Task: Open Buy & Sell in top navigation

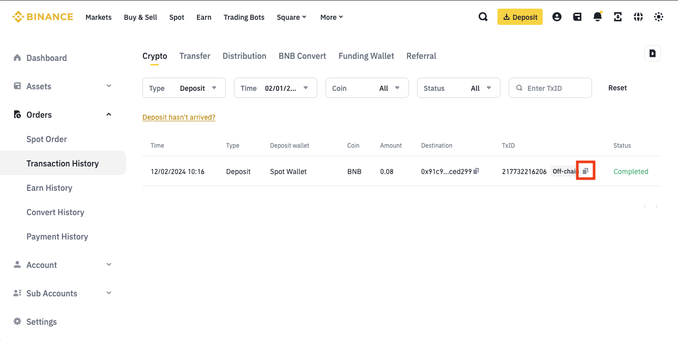Action: point(140,17)
